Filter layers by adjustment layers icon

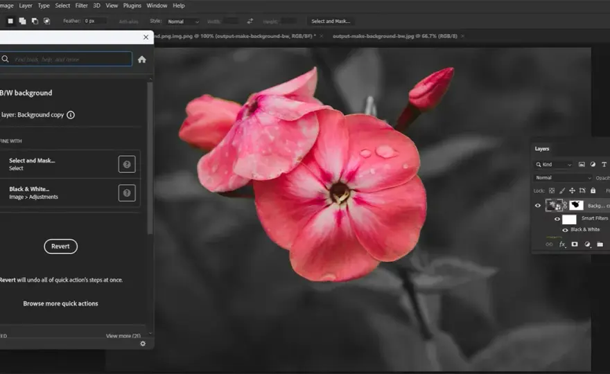(593, 164)
